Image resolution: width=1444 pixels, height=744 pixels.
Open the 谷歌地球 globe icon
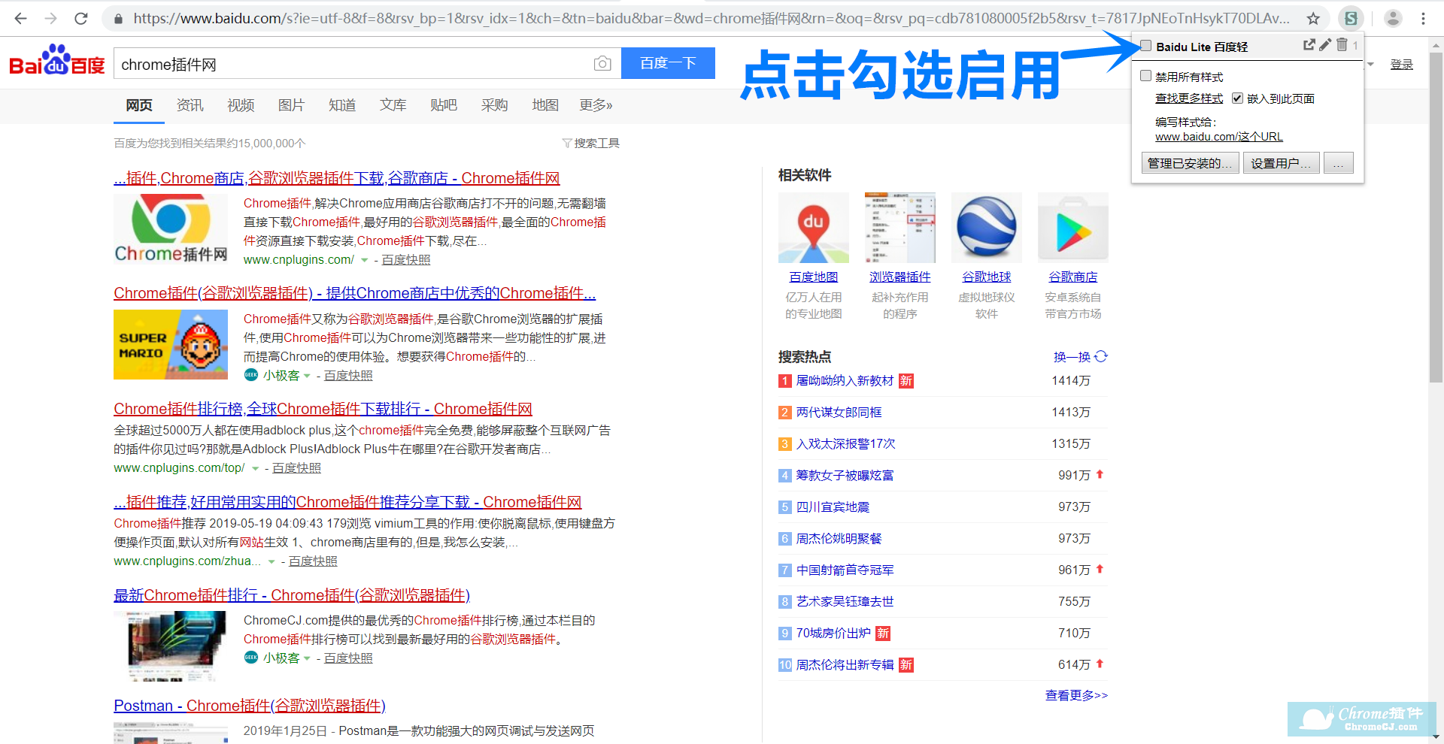point(987,228)
